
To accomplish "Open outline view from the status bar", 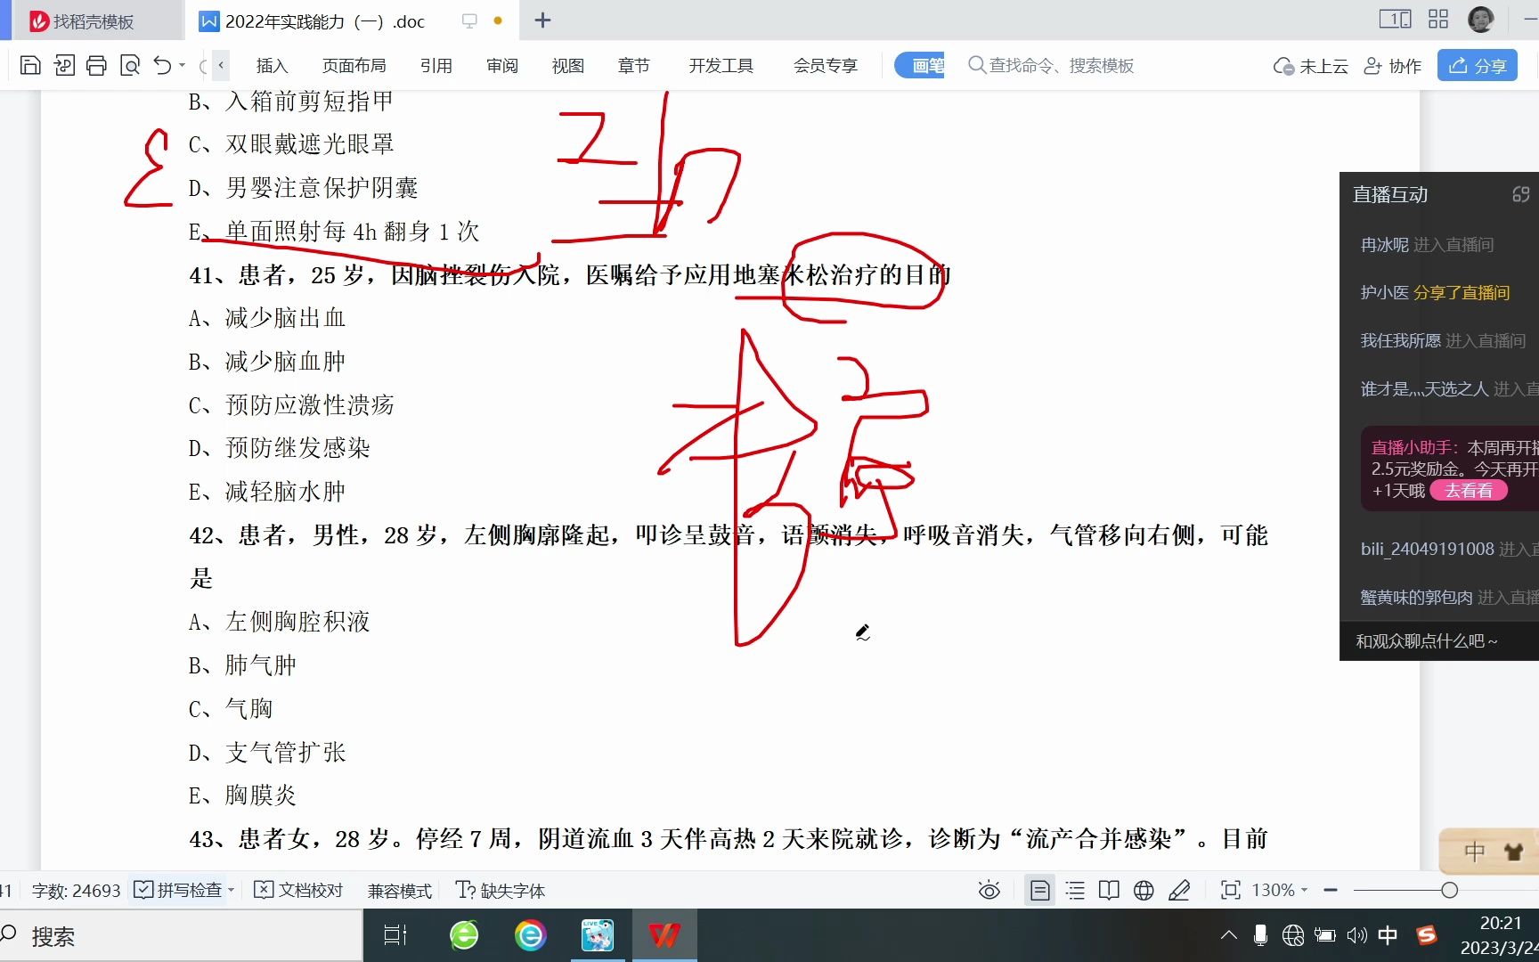I will [x=1075, y=890].
